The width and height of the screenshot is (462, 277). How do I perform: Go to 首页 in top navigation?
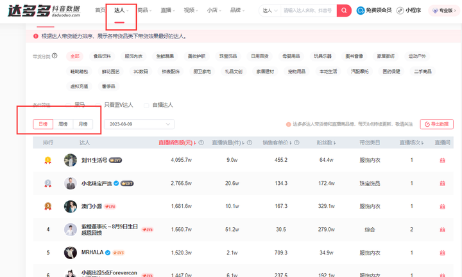click(x=100, y=10)
